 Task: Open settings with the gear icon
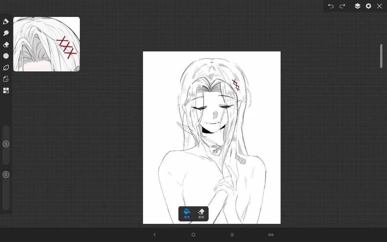368,6
